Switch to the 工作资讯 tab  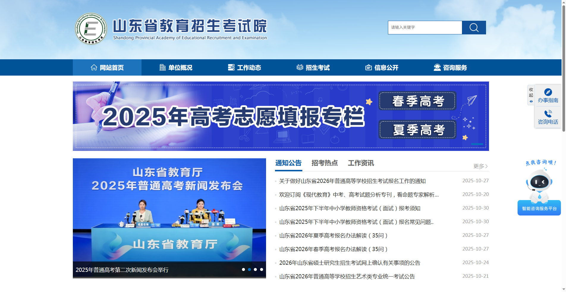[361, 163]
